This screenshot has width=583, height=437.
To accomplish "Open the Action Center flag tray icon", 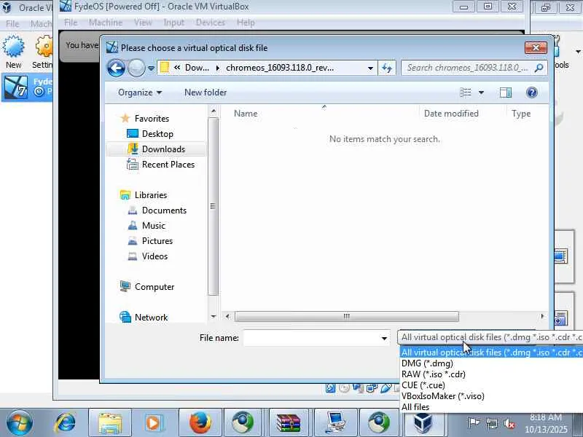I will click(474, 423).
